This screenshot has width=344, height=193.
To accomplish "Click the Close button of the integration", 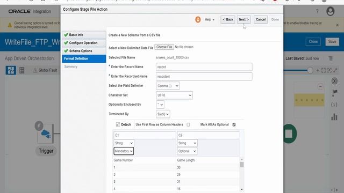I will click(313, 42).
